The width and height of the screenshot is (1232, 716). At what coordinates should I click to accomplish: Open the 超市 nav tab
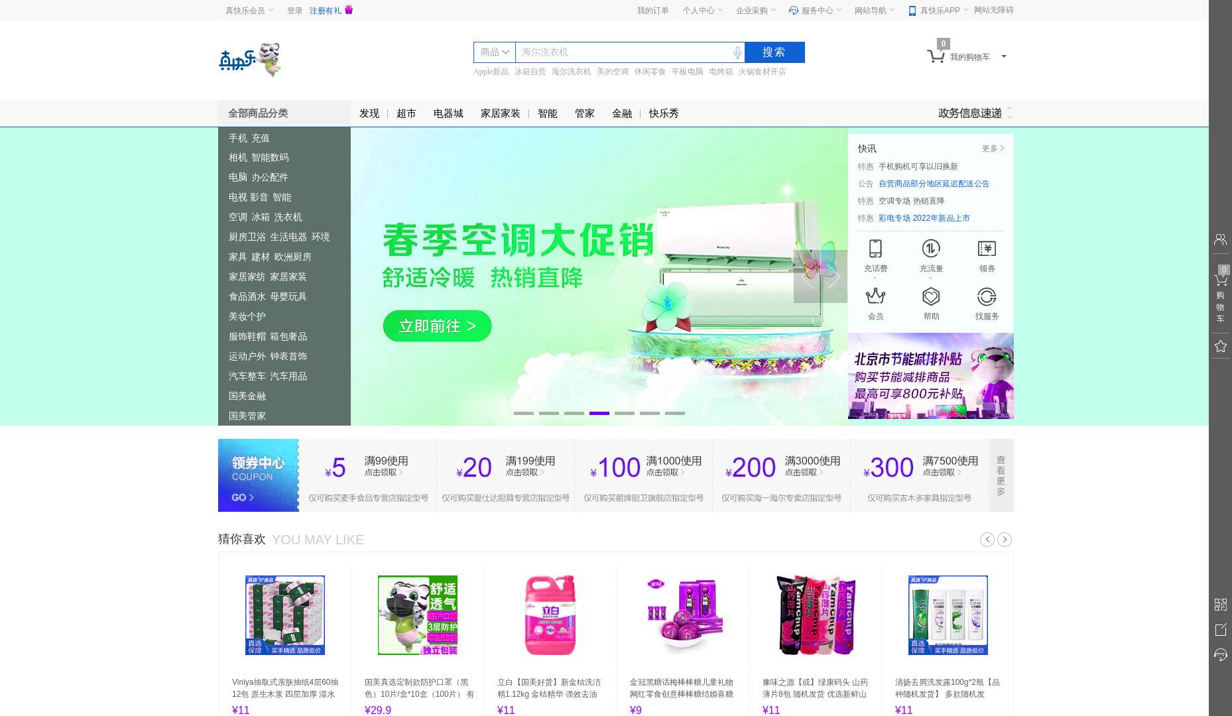(x=406, y=113)
